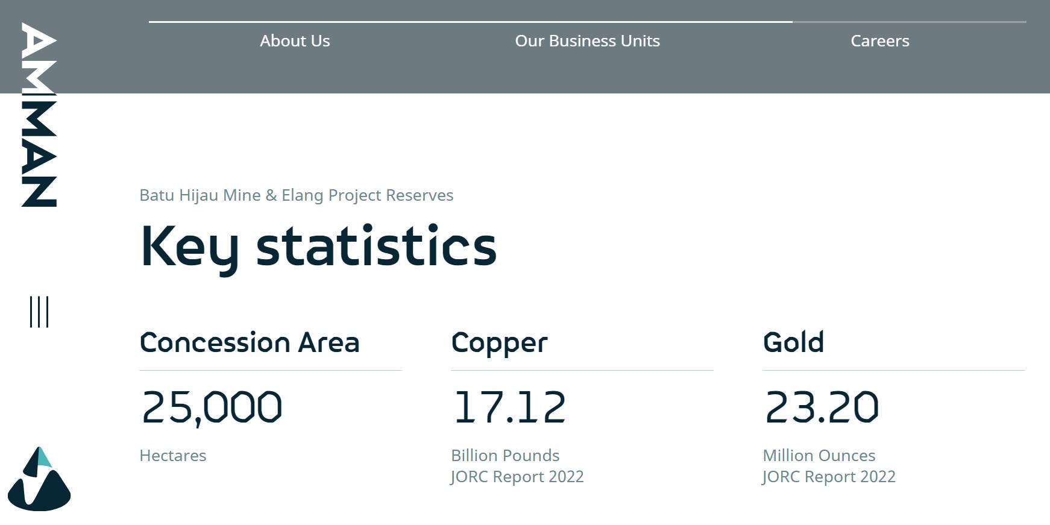1050x525 pixels.
Task: Click the 'Gold' label
Action: [793, 342]
